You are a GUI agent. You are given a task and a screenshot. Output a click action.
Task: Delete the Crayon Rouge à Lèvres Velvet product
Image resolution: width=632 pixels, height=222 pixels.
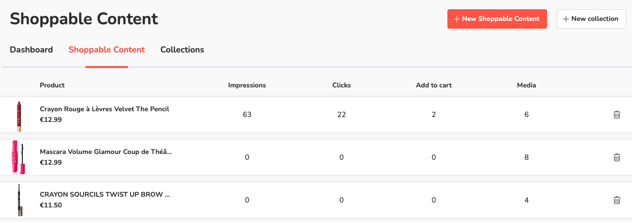(x=616, y=115)
